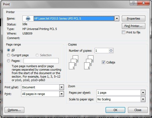Open the printer Name dropdown arrow

point(117,18)
